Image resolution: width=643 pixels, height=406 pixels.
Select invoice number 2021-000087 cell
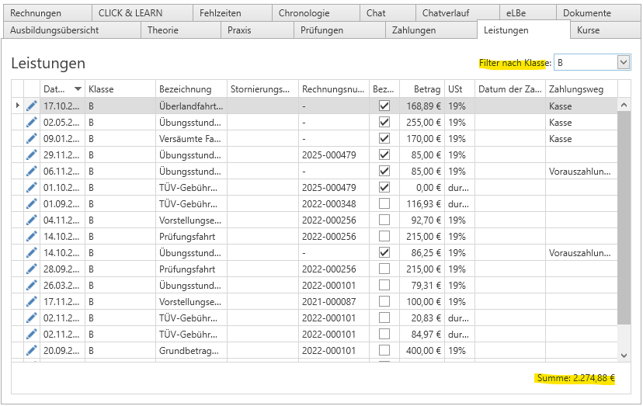click(x=334, y=302)
